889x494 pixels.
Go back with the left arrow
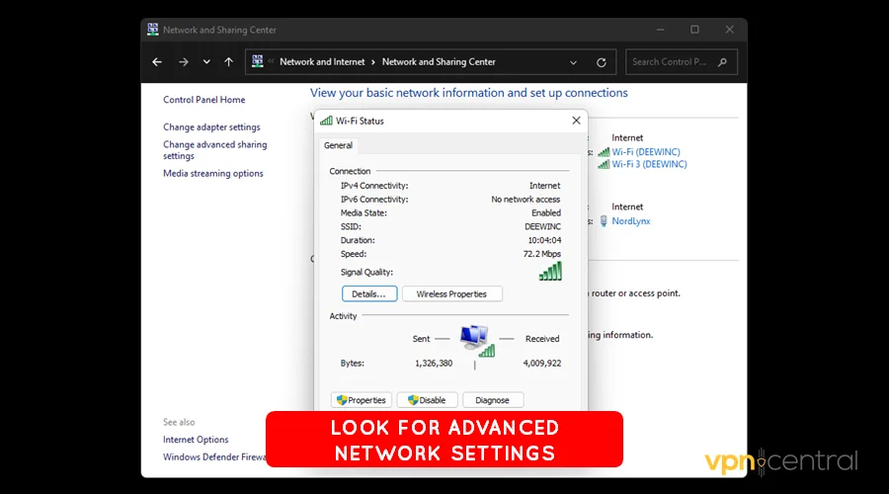click(157, 62)
